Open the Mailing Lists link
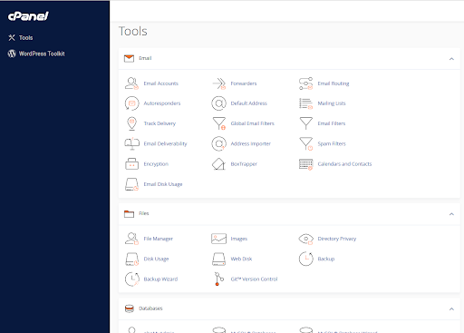Viewport: 464px width, 333px height. pyautogui.click(x=332, y=103)
